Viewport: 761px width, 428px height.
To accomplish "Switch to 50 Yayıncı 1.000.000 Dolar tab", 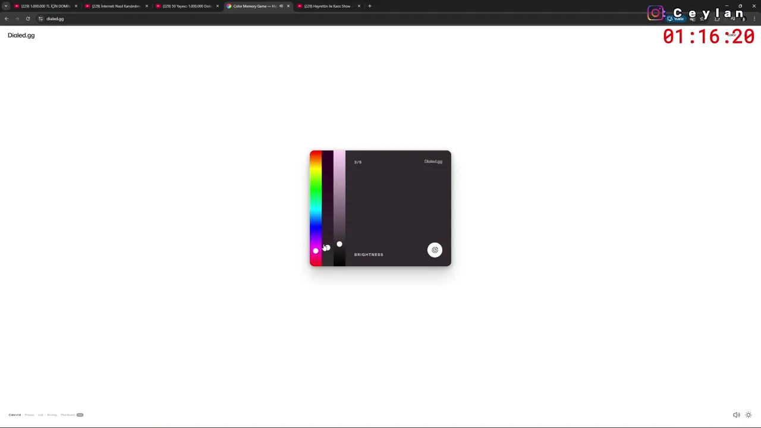I will (186, 6).
